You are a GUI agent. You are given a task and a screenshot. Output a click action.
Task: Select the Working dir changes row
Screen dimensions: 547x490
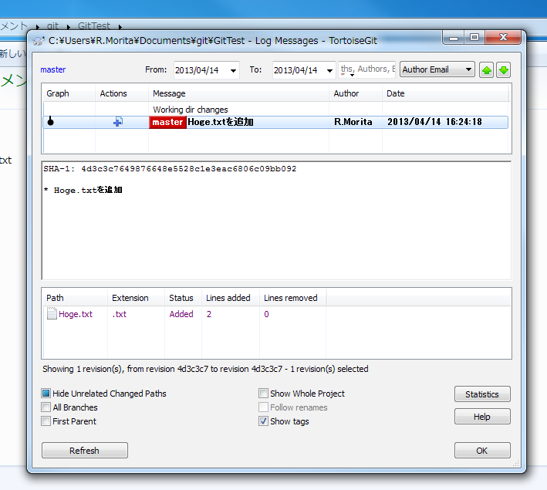(275, 110)
